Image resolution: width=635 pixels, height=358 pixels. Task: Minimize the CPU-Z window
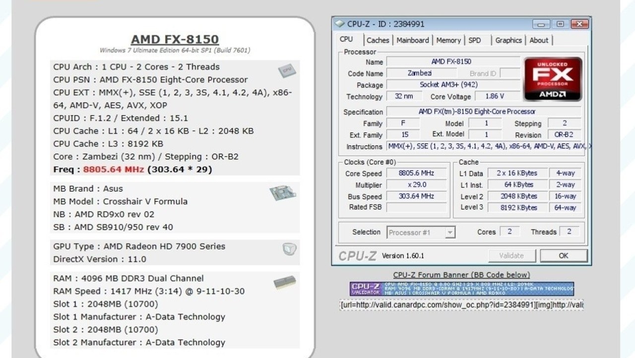click(540, 24)
